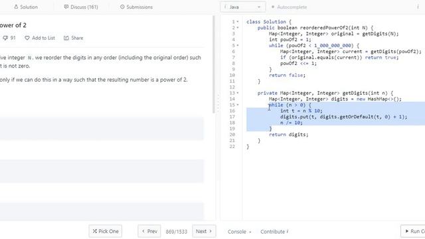
Task: Click the Discuss chat bubble icon
Action: [x=66, y=7]
